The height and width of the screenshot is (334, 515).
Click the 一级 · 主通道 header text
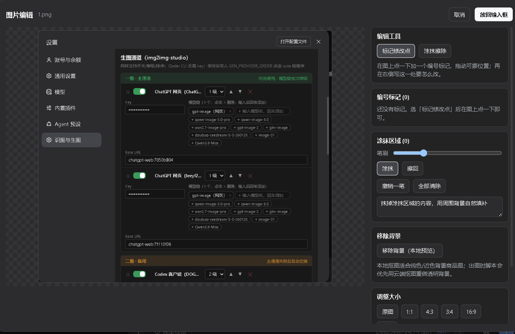coord(138,79)
